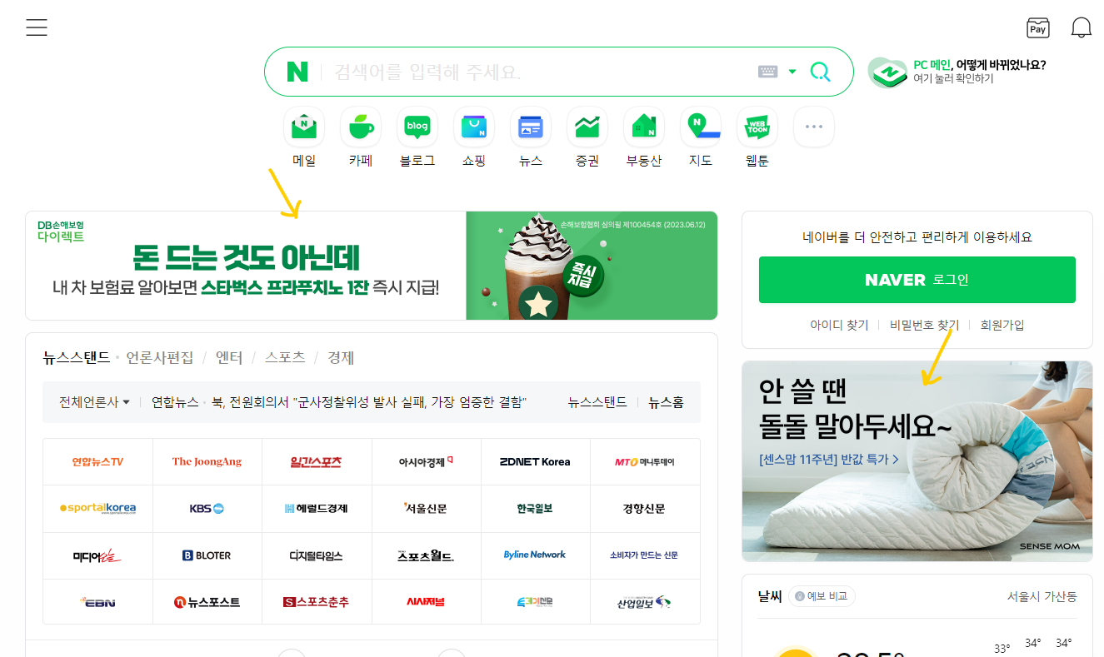Switch to the 엔터 tab
This screenshot has height=657, width=1104.
click(229, 358)
